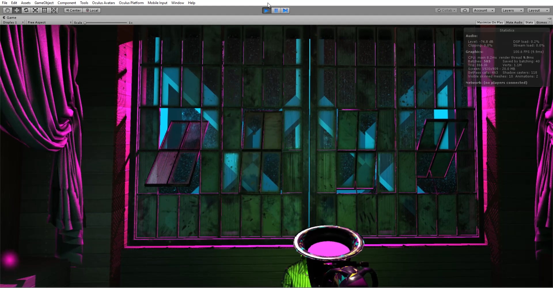This screenshot has width=553, height=288.
Task: Click the Saved by batching 40 value
Action: [x=521, y=61]
